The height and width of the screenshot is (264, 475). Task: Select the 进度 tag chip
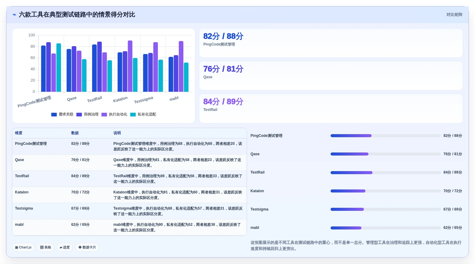click(65, 248)
